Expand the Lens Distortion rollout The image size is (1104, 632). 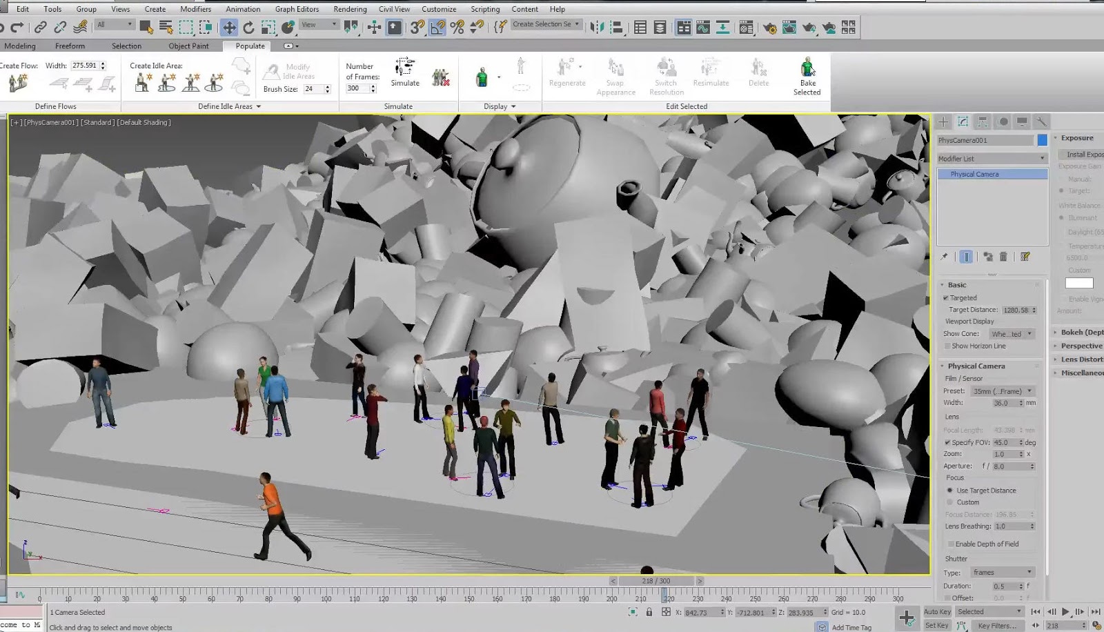[x=1079, y=359]
